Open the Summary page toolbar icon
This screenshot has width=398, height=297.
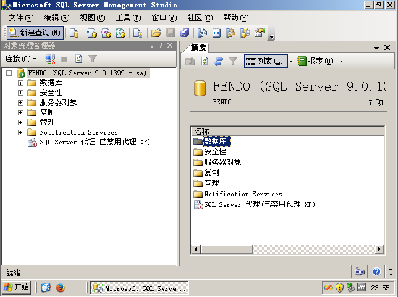(216, 33)
